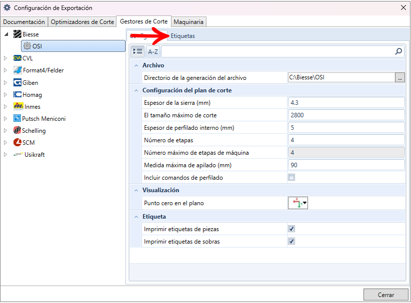Expand the SCM tree node
This screenshot has width=411, height=303.
[x=5, y=142]
